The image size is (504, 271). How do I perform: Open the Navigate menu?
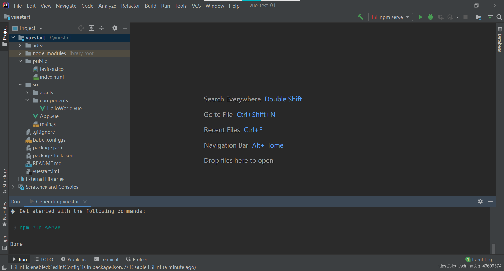[66, 6]
